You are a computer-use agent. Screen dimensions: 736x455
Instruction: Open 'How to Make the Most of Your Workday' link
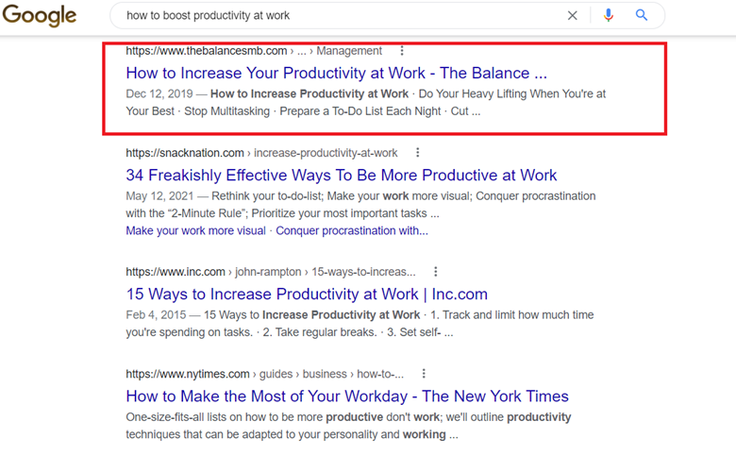(347, 396)
